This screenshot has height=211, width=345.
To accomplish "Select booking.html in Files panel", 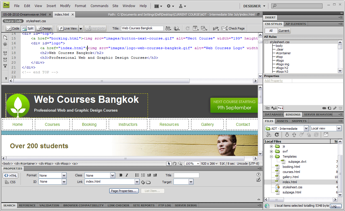I will pos(291,167).
